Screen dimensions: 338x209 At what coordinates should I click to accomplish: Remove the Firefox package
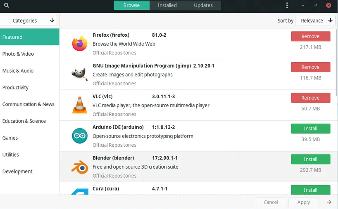(x=310, y=36)
